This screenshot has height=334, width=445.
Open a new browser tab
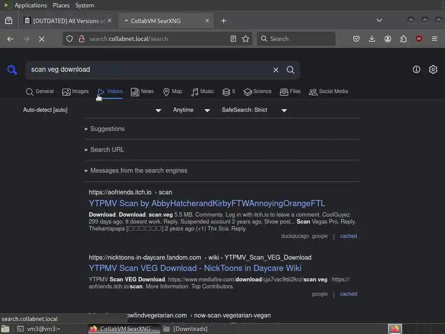(x=224, y=21)
